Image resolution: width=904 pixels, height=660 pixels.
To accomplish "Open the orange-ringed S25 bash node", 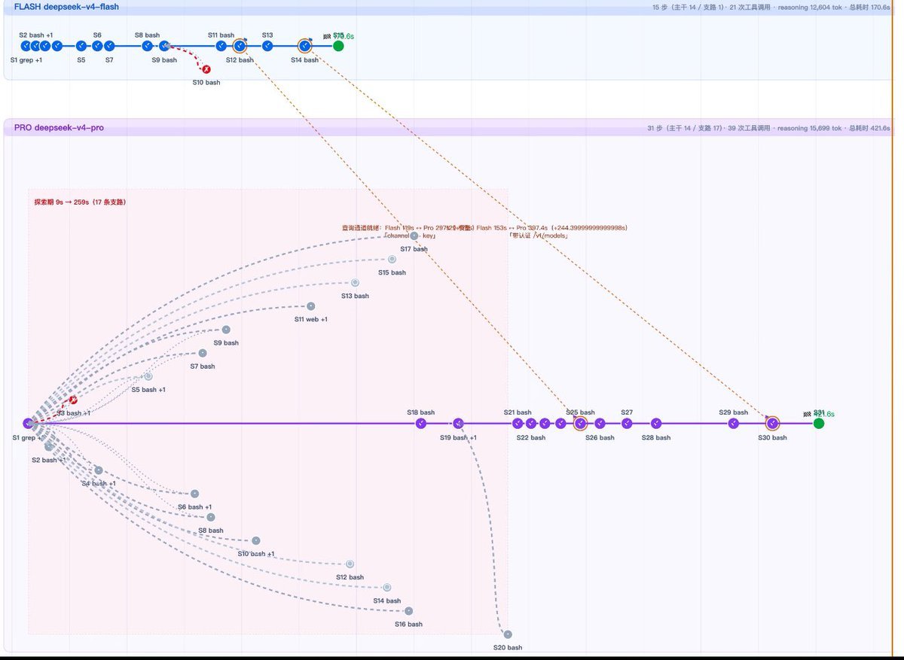I will pyautogui.click(x=580, y=424).
